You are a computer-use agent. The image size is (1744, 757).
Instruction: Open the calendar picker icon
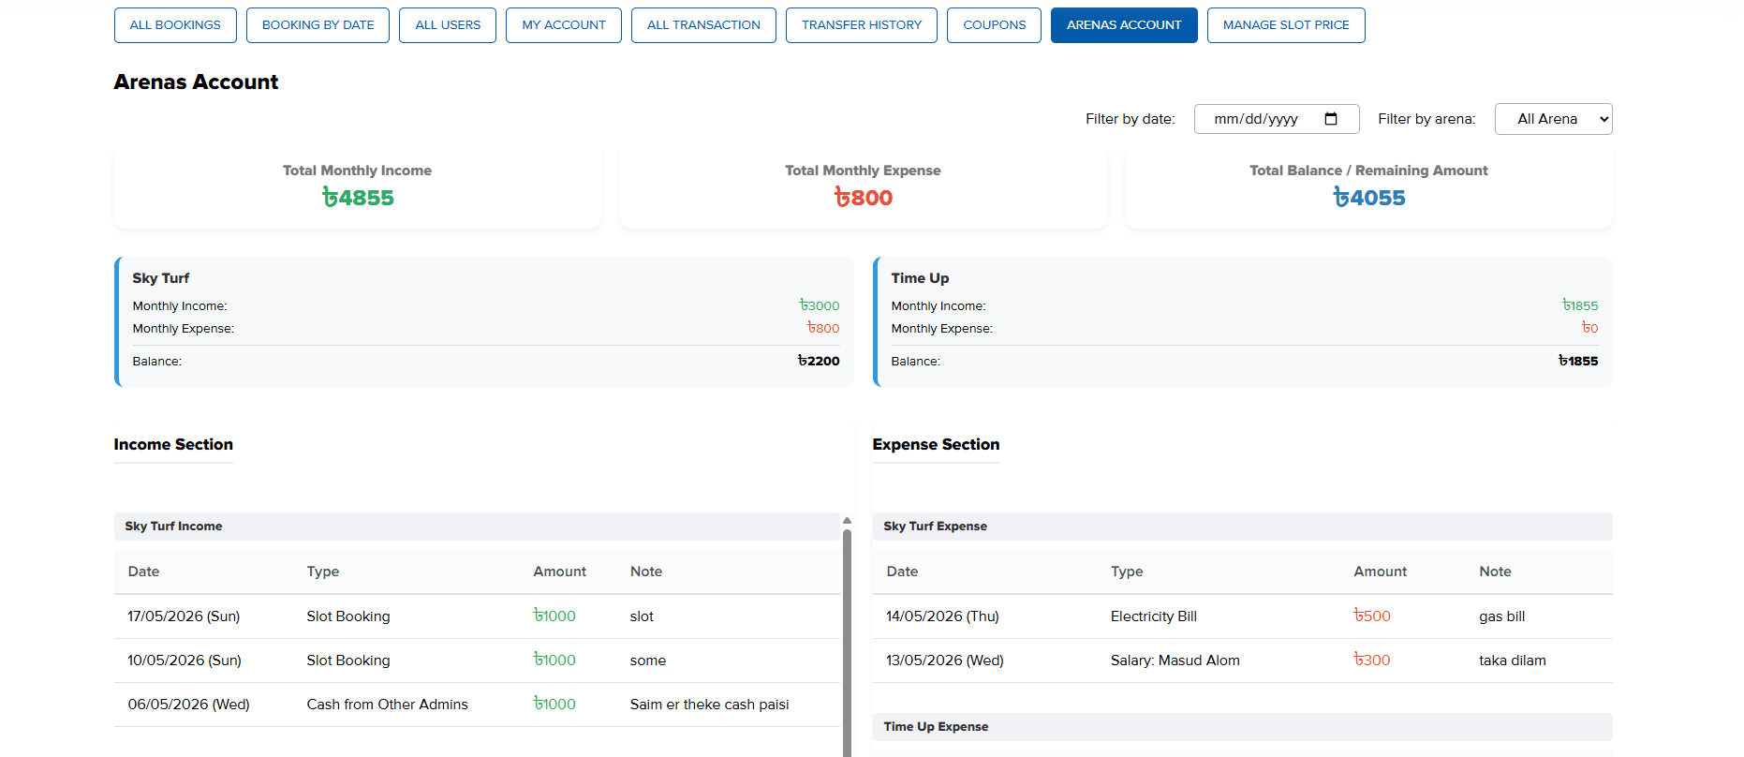[x=1331, y=119]
